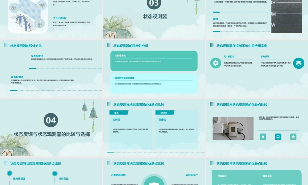Viewport: 308px width, 185px height.
Task: Click the comparison slide title above 估计误差
Action: [x=242, y=163]
